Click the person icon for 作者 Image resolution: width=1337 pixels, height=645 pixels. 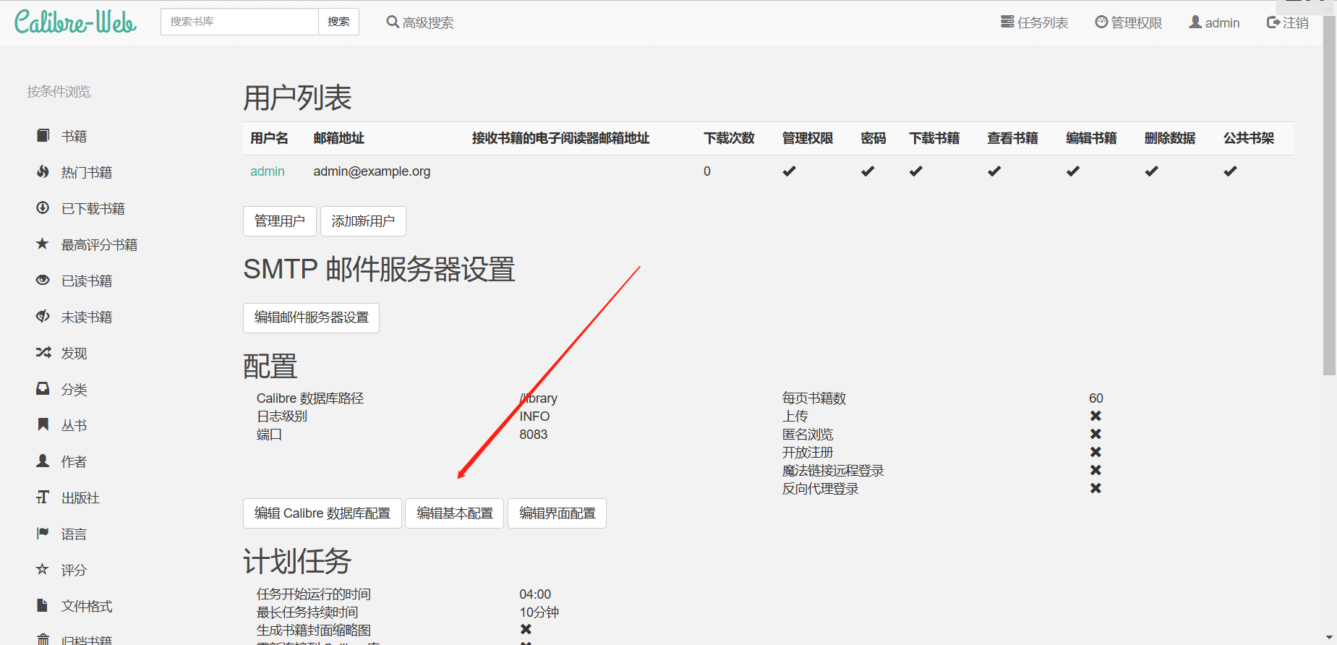tap(43, 461)
